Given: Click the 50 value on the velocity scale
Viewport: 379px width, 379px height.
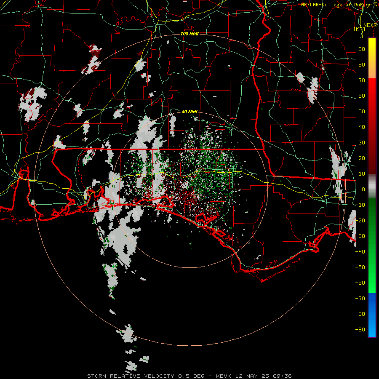Looking at the screenshot, I should pyautogui.click(x=362, y=112).
